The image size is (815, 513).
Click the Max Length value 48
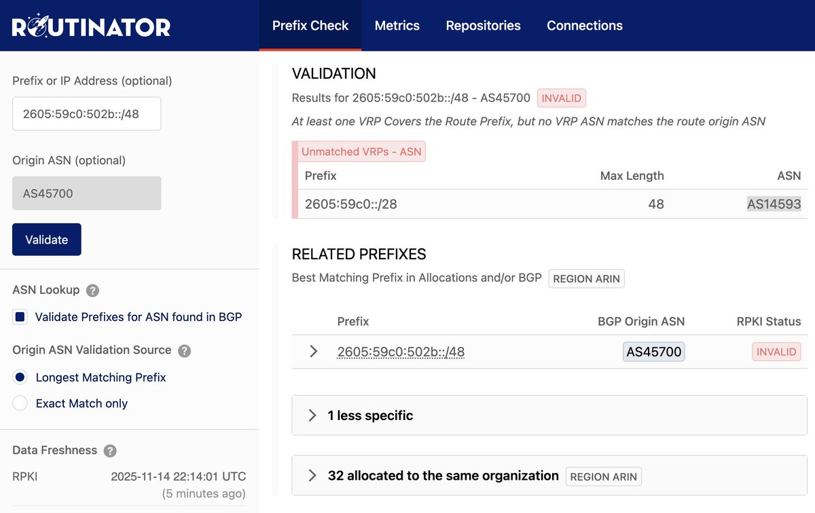[x=656, y=204]
